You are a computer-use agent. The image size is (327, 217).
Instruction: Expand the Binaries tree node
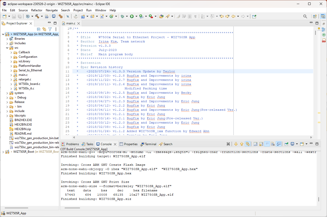pyautogui.click(x=7, y=39)
